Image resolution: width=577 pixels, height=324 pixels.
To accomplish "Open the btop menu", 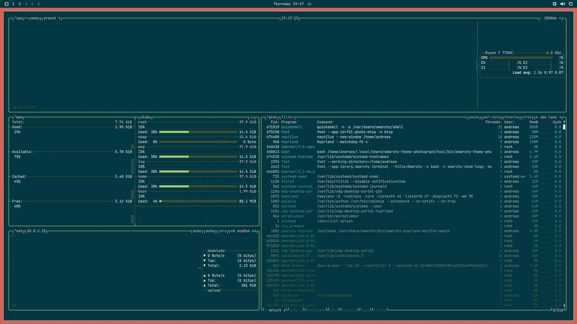I will (35, 18).
